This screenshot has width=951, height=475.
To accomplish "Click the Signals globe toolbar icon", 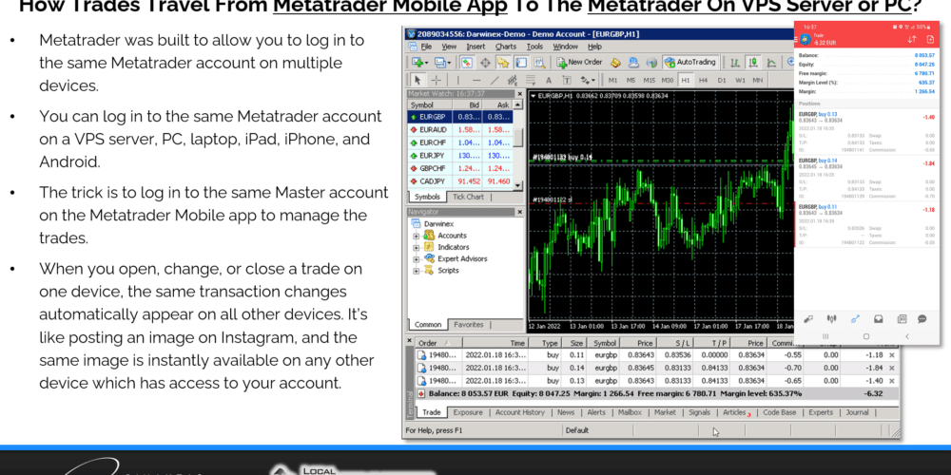I will [651, 63].
